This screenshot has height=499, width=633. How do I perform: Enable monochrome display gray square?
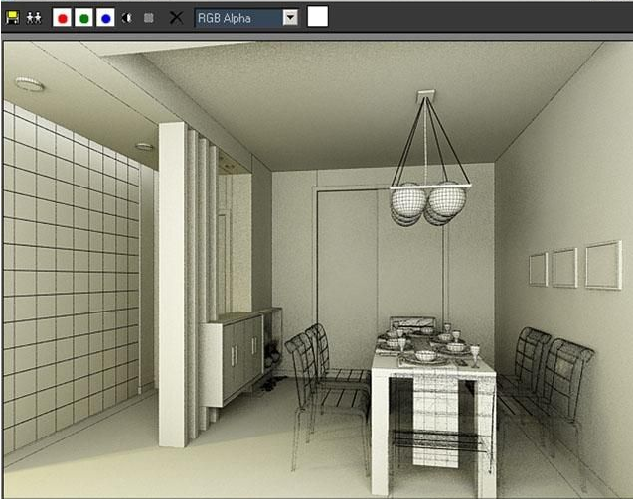(149, 18)
